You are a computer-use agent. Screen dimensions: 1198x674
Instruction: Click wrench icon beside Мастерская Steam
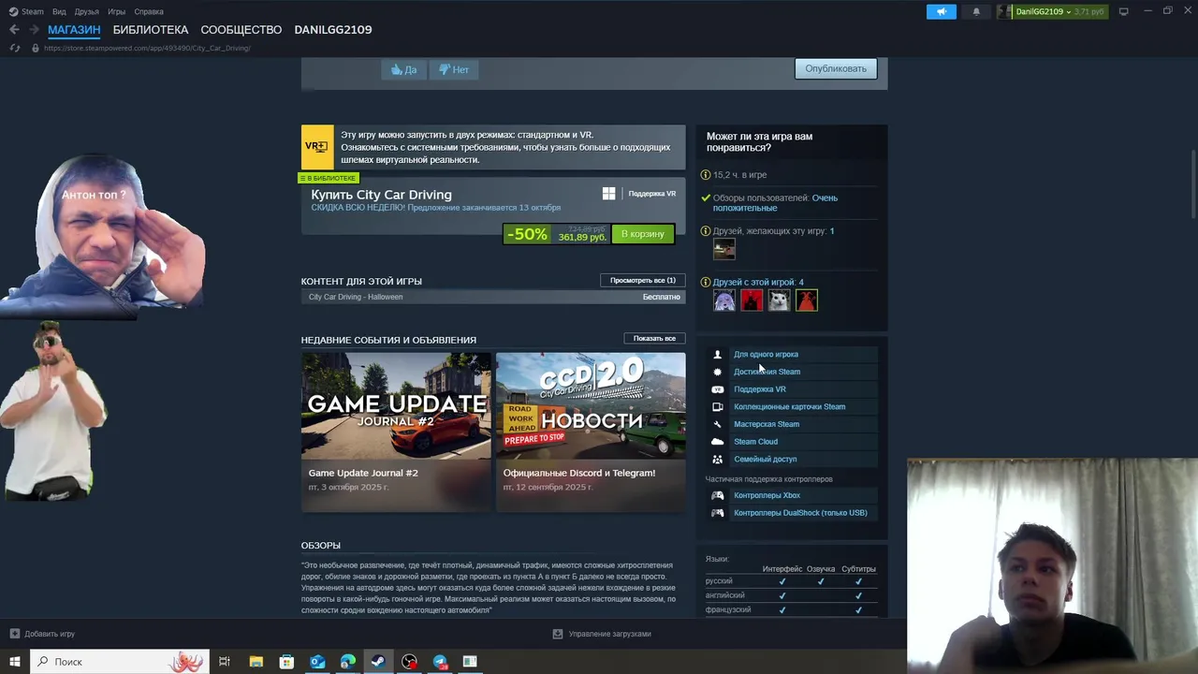(718, 424)
